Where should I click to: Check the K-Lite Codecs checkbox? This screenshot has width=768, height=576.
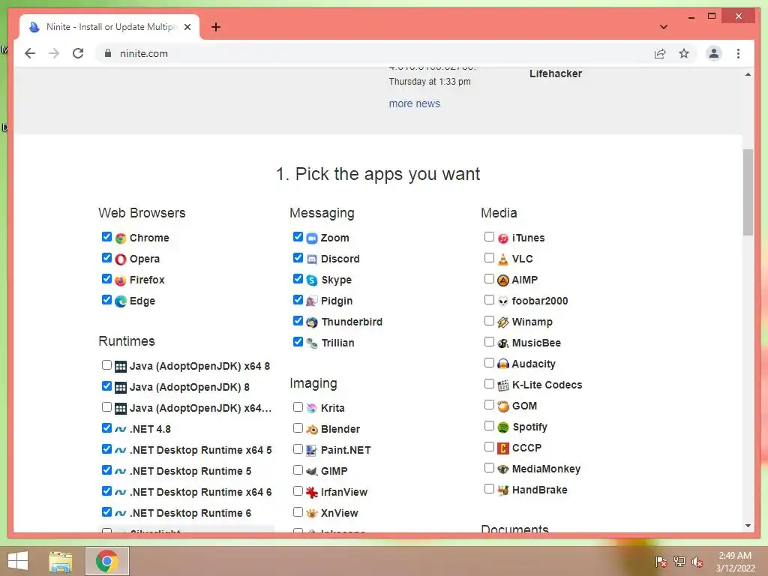[x=489, y=383]
